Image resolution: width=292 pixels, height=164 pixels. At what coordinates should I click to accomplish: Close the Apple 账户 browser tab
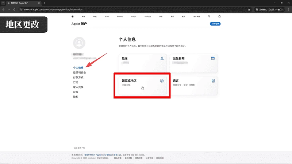(39, 3)
